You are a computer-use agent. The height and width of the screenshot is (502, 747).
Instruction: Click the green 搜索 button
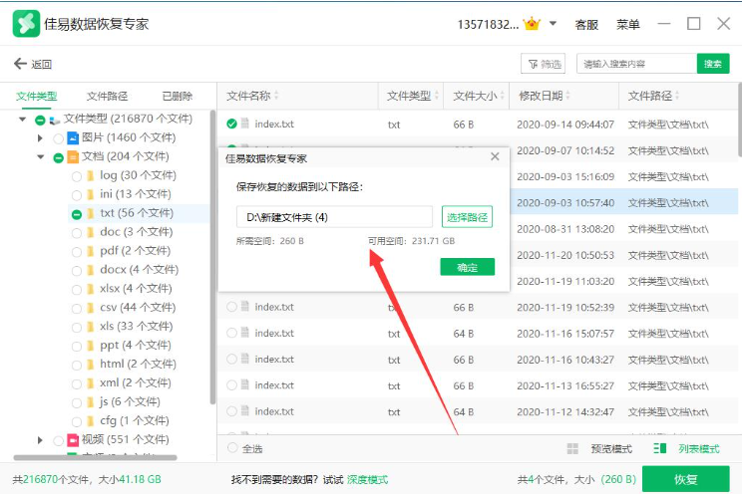713,64
